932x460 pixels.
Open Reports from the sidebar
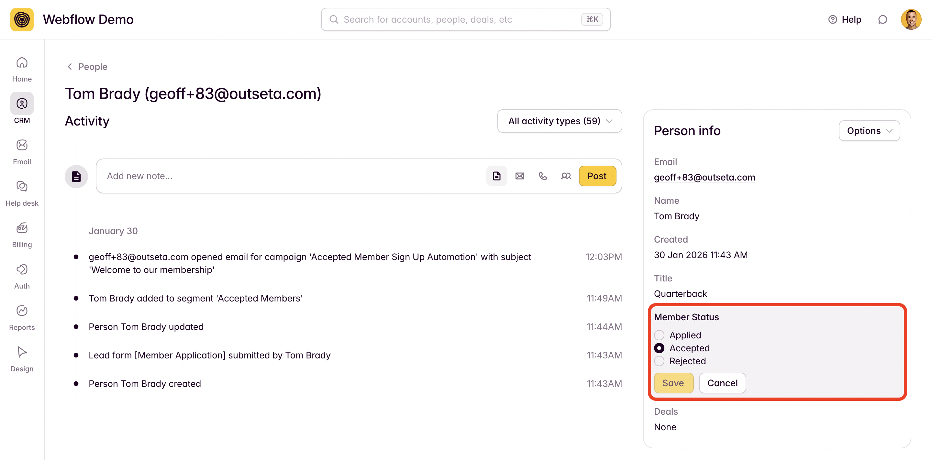(22, 318)
